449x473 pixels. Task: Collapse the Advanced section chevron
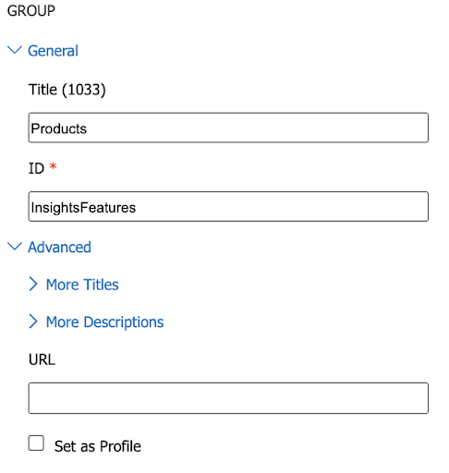(x=15, y=247)
